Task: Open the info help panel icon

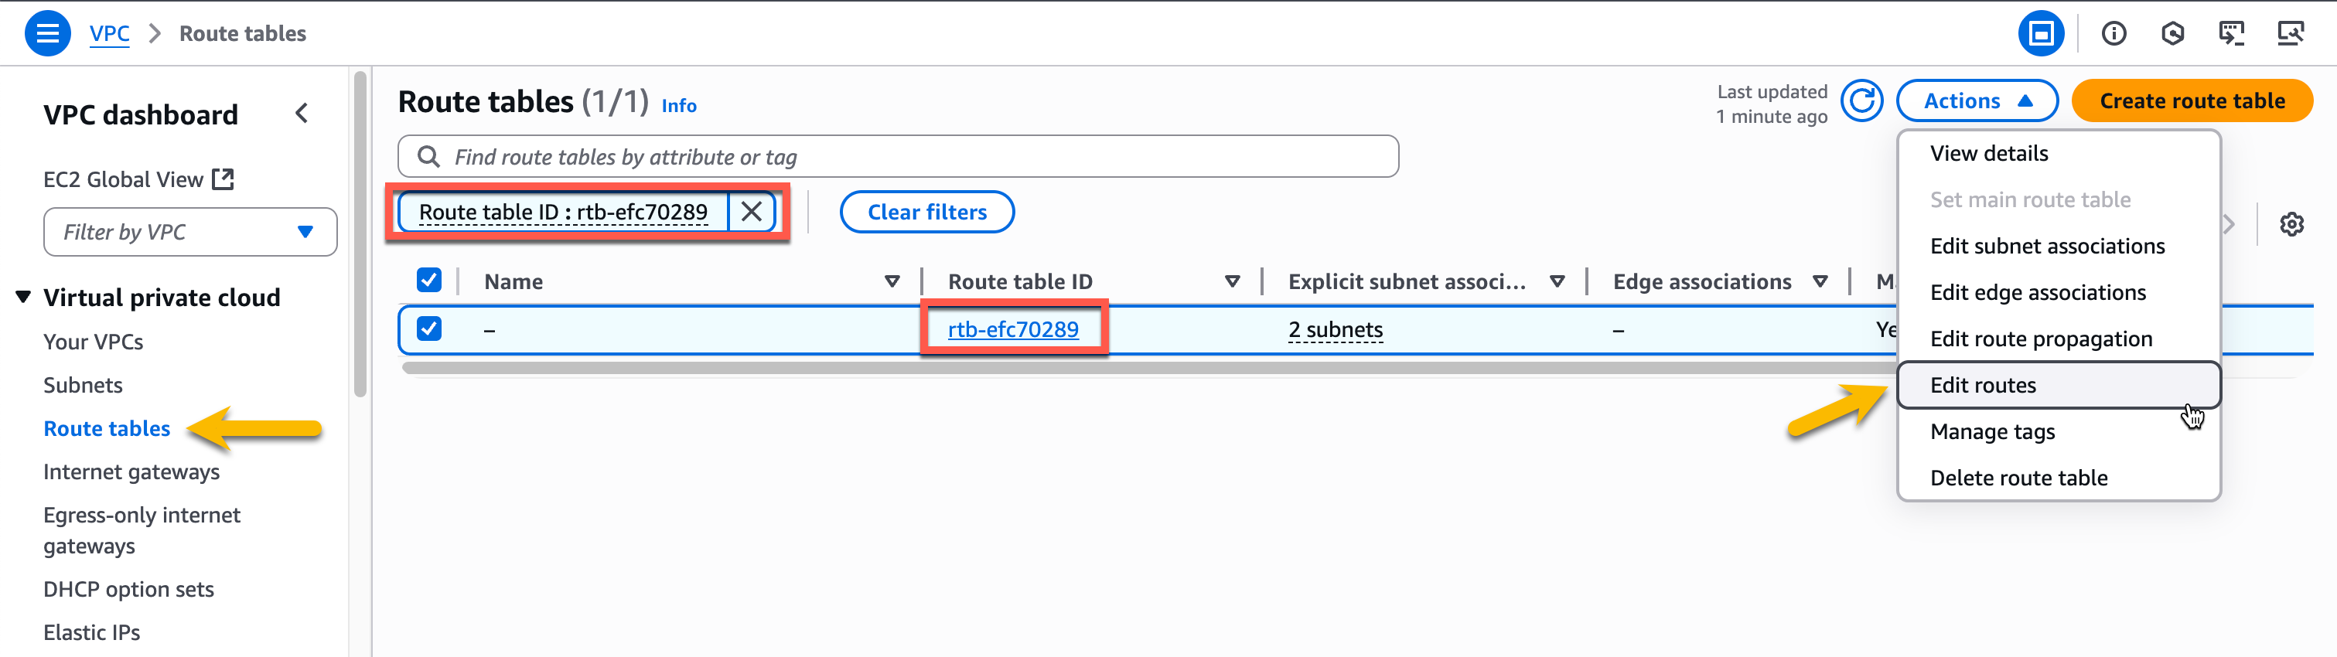Action: [2114, 33]
